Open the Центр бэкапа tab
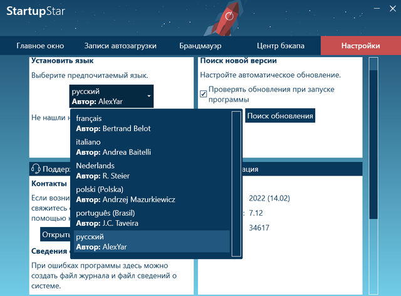Viewport: 401px width, 296px height. pyautogui.click(x=280, y=46)
